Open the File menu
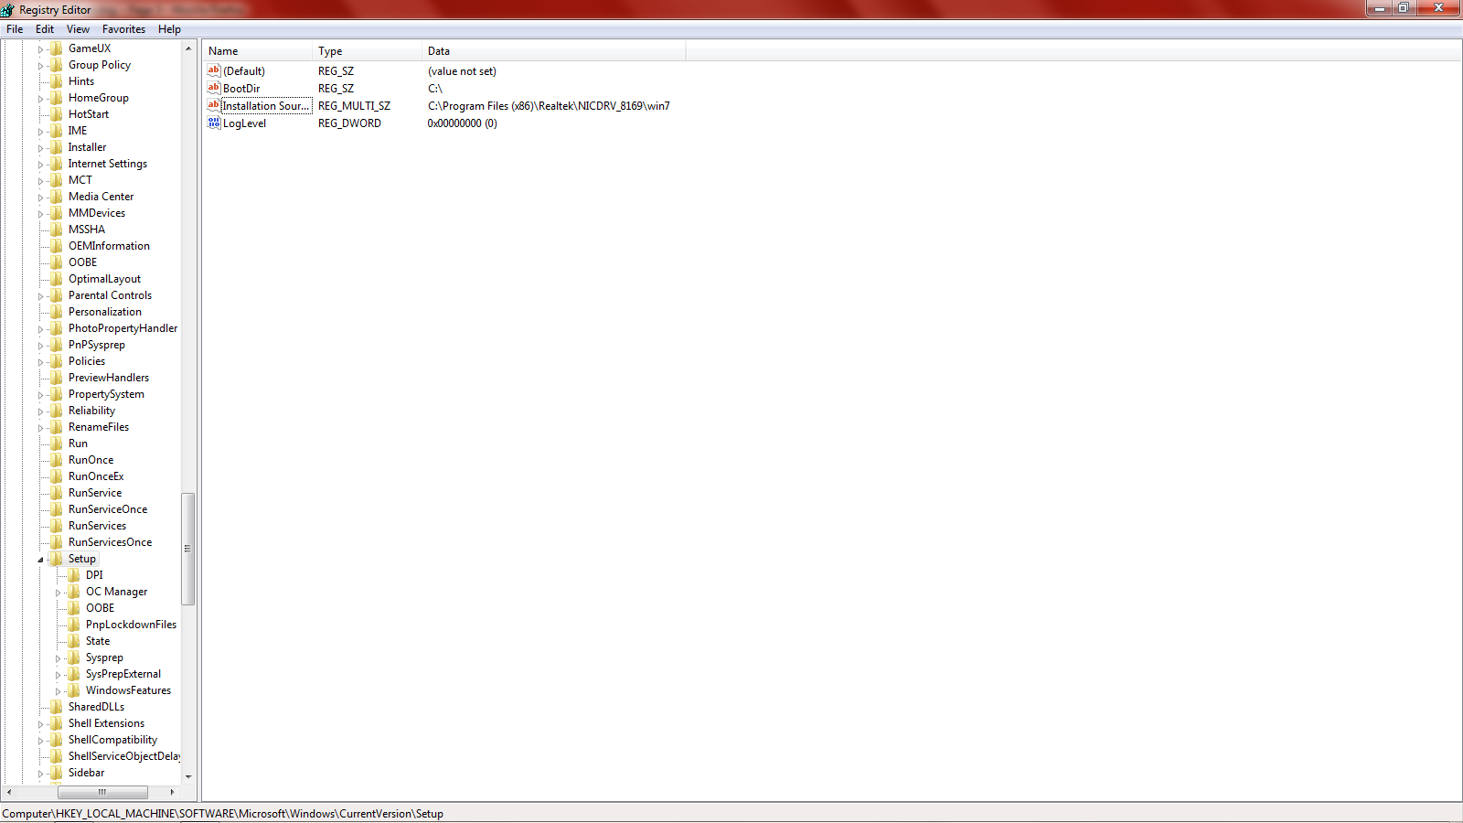The width and height of the screenshot is (1463, 823). click(15, 29)
